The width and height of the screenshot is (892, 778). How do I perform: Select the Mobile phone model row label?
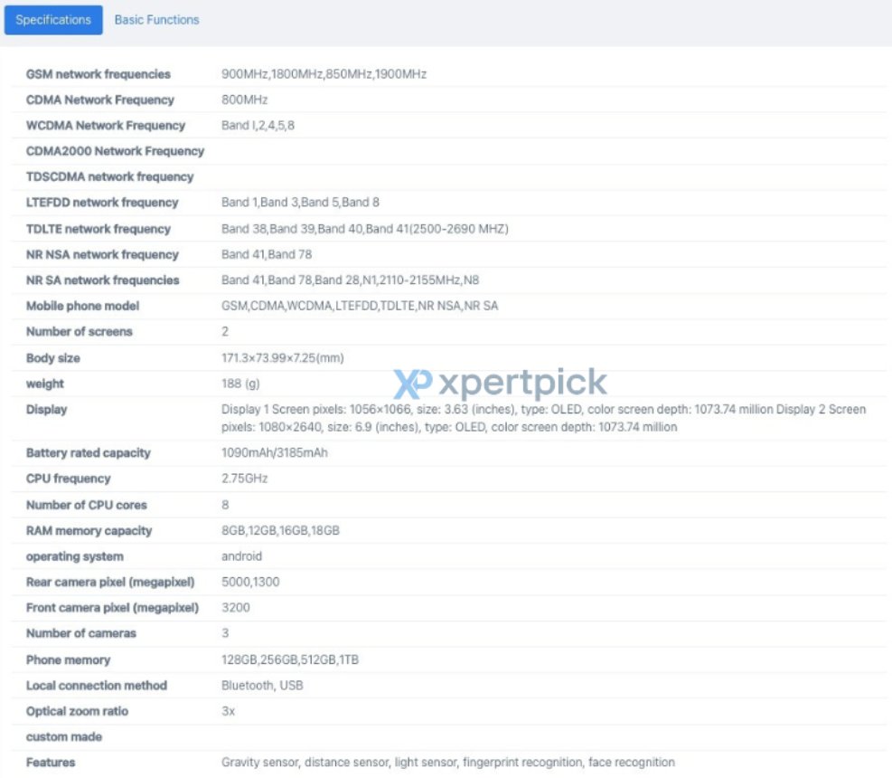pos(82,306)
